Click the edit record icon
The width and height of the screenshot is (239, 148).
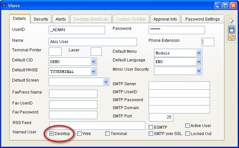(232, 21)
